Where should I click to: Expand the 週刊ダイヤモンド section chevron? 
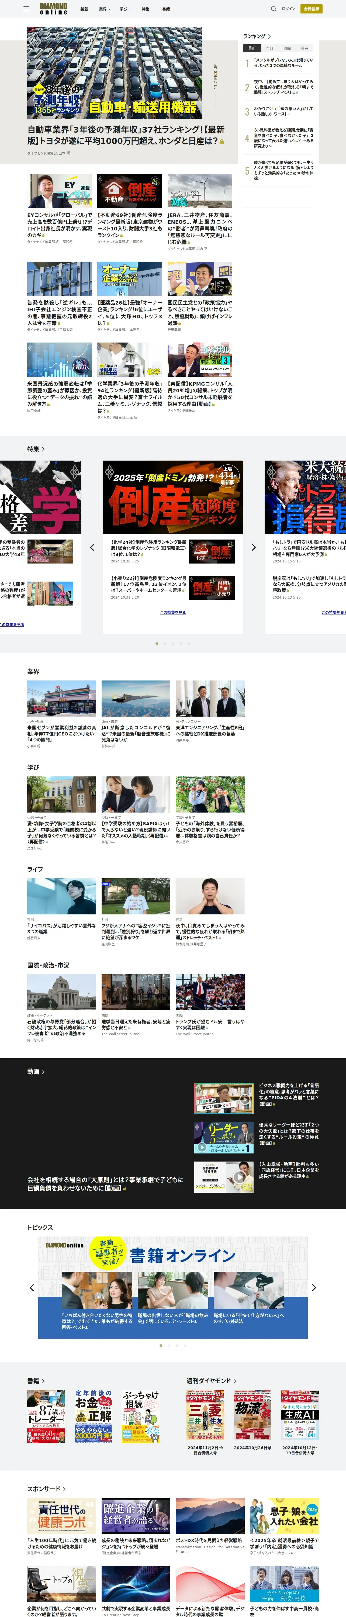click(235, 1381)
